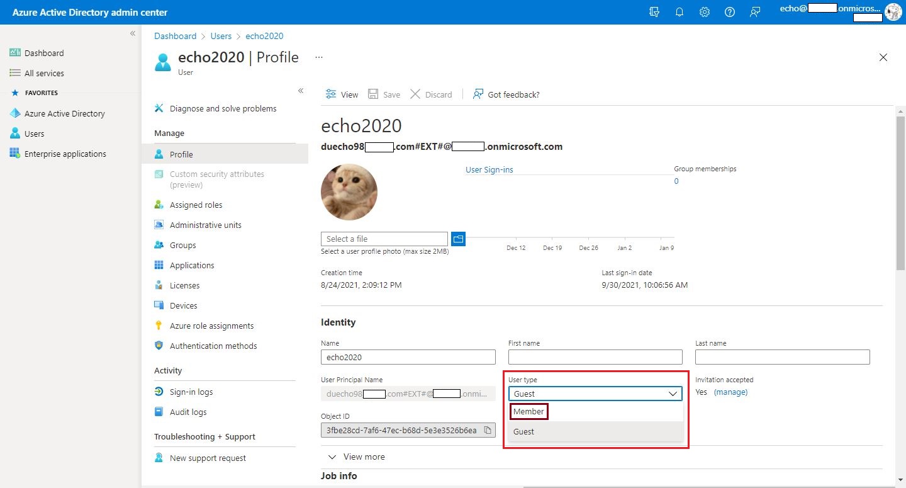Click the page vertical scrollbar
The height and width of the screenshot is (488, 906).
click(x=900, y=193)
